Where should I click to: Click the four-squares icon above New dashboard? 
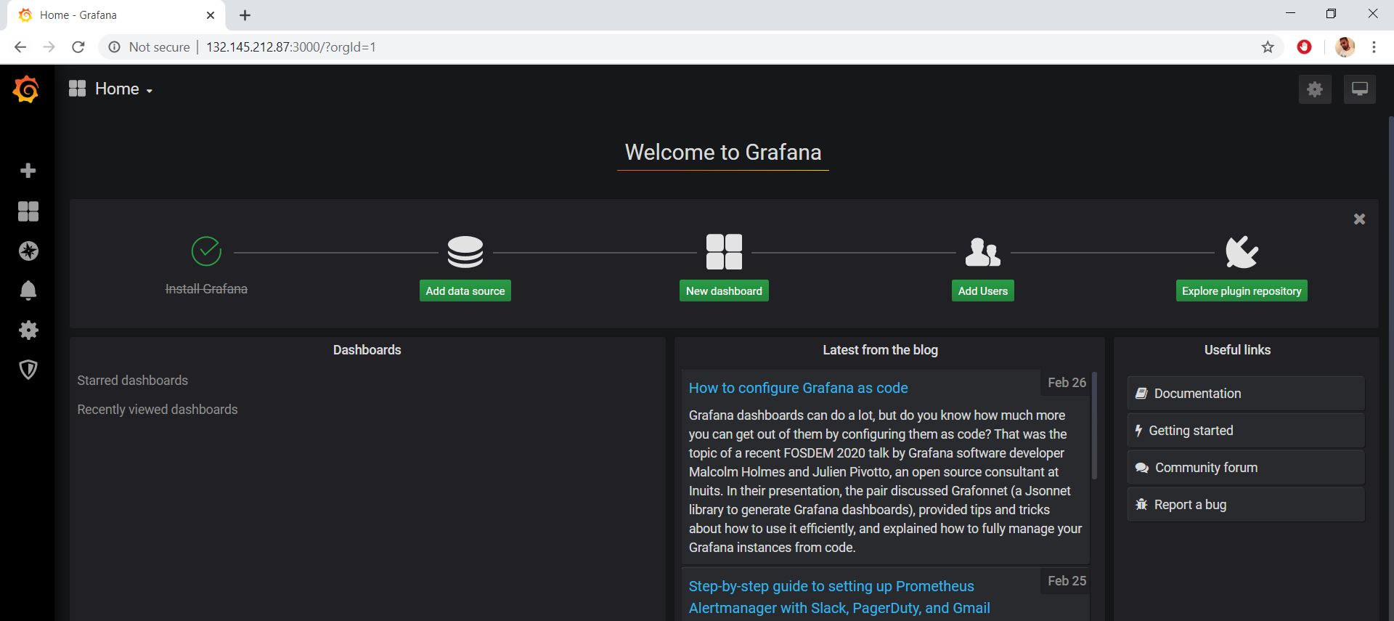pyautogui.click(x=724, y=252)
